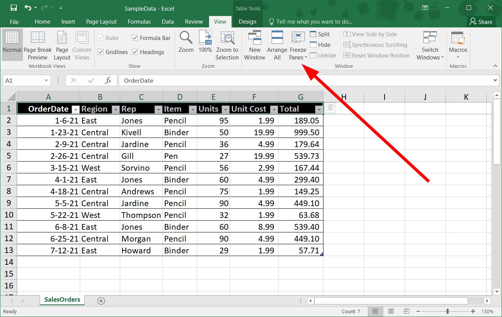Open the File tab
The width and height of the screenshot is (502, 317).
pos(14,22)
